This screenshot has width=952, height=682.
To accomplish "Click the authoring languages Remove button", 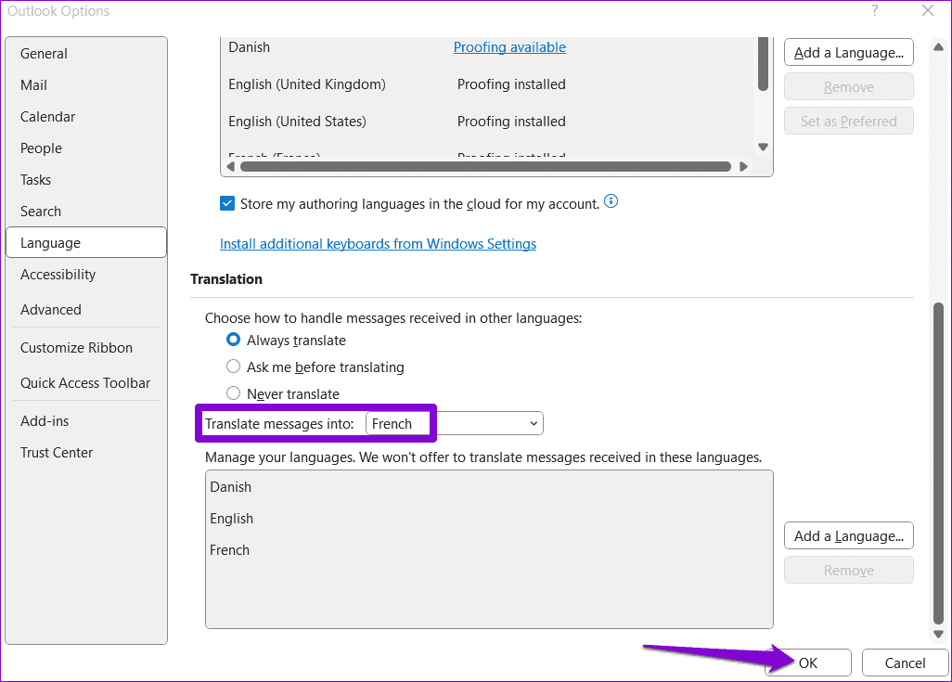I will [849, 87].
